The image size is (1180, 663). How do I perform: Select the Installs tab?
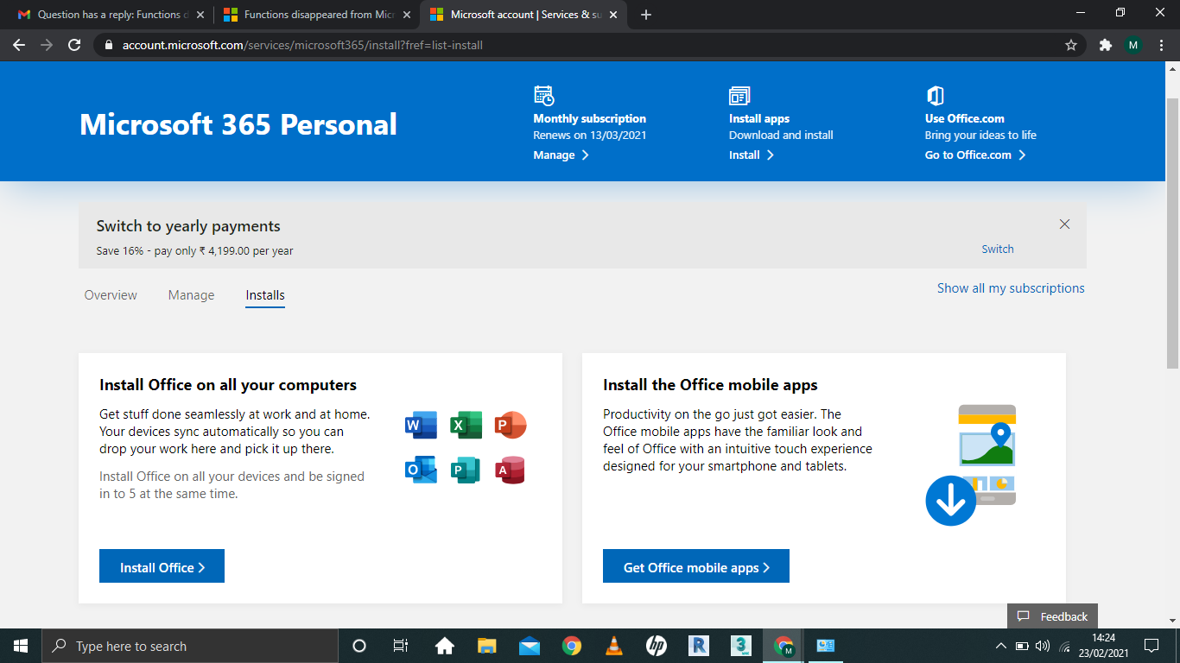(x=265, y=295)
